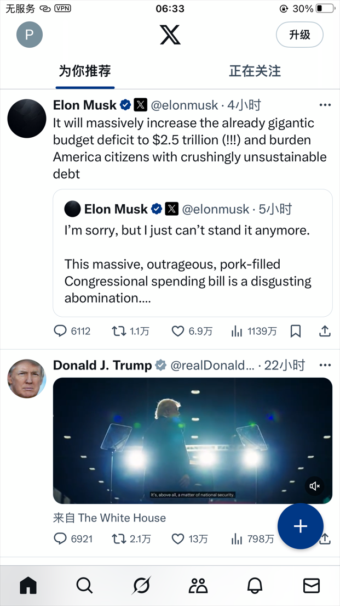View analytics on Elon Musk's 1139万 views
Viewport: 340px width, 606px height.
coord(237,331)
